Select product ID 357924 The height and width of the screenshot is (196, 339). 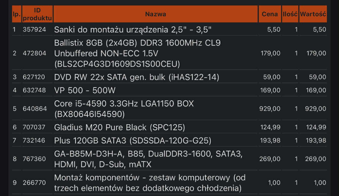click(x=34, y=30)
